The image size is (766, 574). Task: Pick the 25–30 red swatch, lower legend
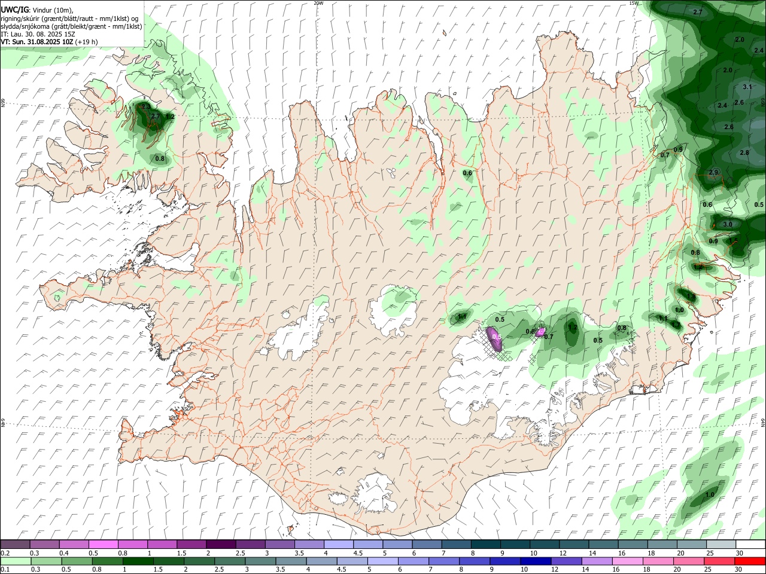[720, 561]
